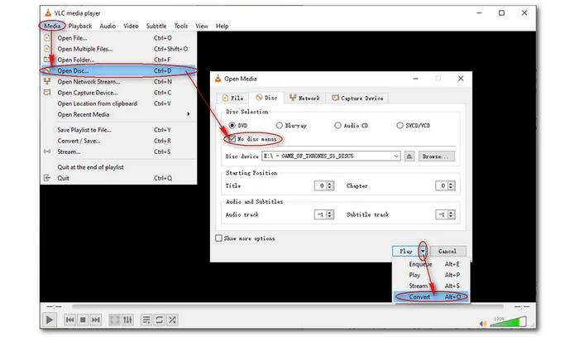The width and height of the screenshot is (579, 337).
Task: Click the Chapter spinner field
Action: pyautogui.click(x=445, y=185)
